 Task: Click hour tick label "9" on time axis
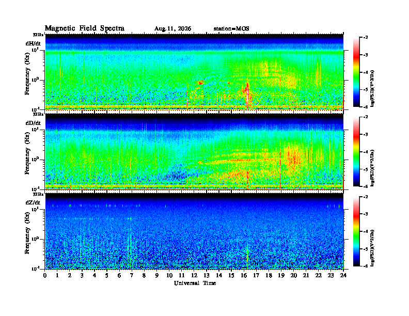pyautogui.click(x=157, y=276)
